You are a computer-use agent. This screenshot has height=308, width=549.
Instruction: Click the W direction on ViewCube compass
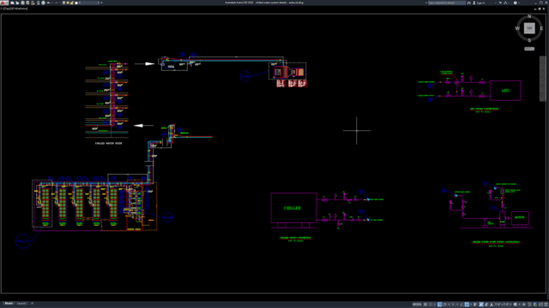(517, 28)
